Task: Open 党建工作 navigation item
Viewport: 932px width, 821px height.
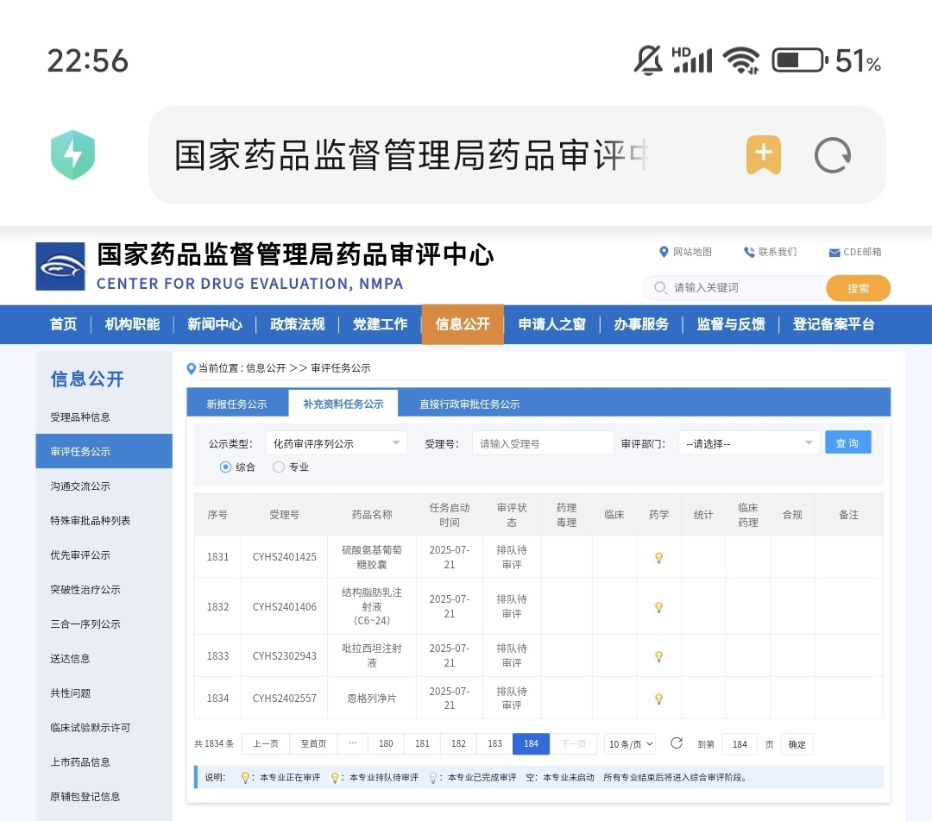Action: tap(380, 324)
